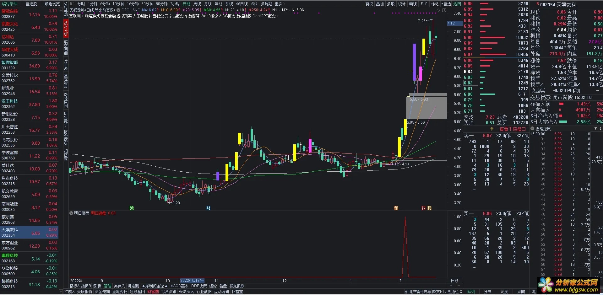Click the filter funnel icon in 逐笔还原
603x295 pixels.
[x=595, y=129]
